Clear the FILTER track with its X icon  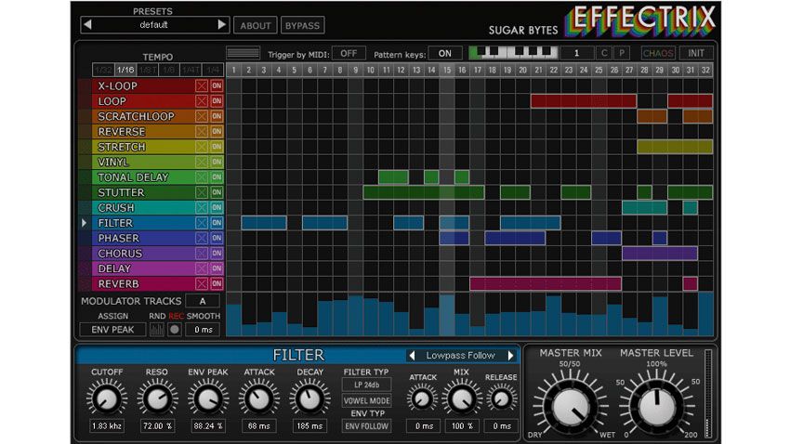(202, 223)
